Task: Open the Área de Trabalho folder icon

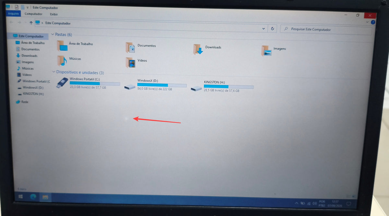Action: click(63, 45)
